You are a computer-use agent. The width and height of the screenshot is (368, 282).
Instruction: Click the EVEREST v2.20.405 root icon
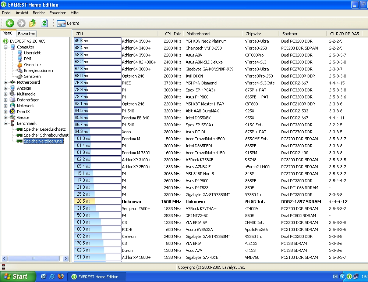pos(6,41)
